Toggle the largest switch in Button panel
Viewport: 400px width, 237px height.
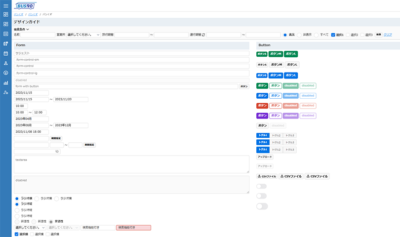[262, 206]
